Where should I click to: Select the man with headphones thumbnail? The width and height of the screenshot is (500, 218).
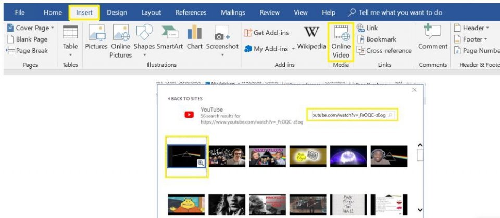pos(389,156)
